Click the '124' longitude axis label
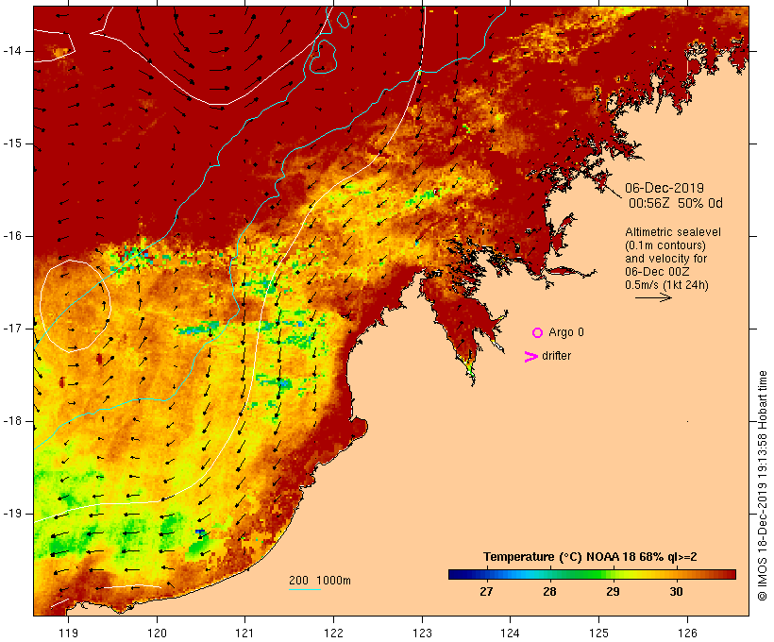Viewport: 774px width, 642px height. (x=510, y=634)
